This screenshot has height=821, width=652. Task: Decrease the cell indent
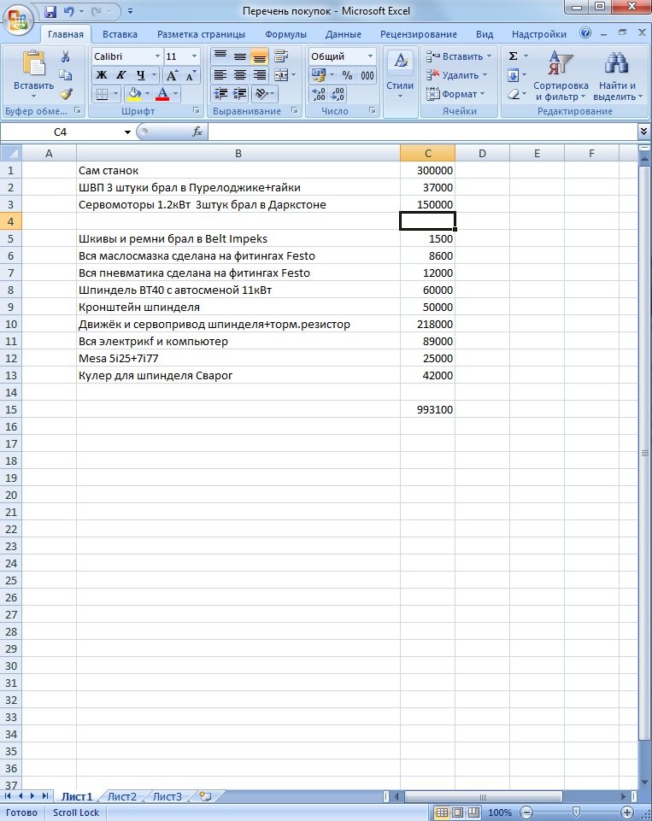tap(220, 94)
